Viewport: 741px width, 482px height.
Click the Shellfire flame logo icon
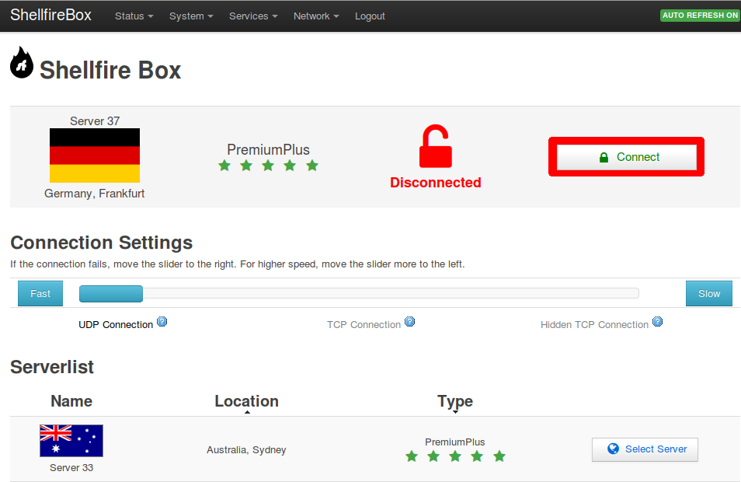(x=22, y=62)
